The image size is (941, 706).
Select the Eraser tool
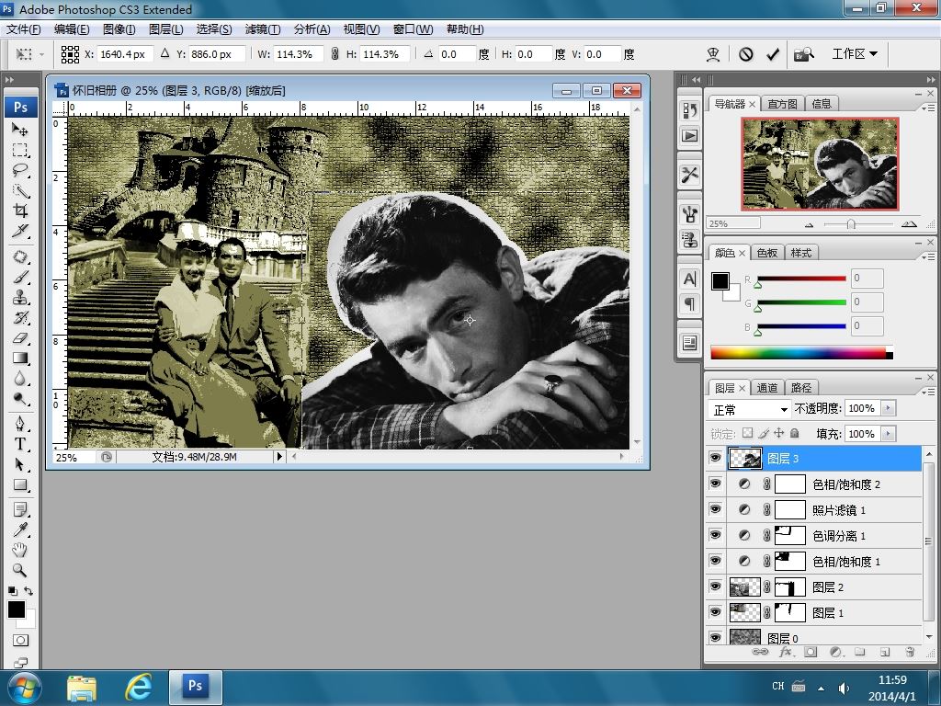20,338
